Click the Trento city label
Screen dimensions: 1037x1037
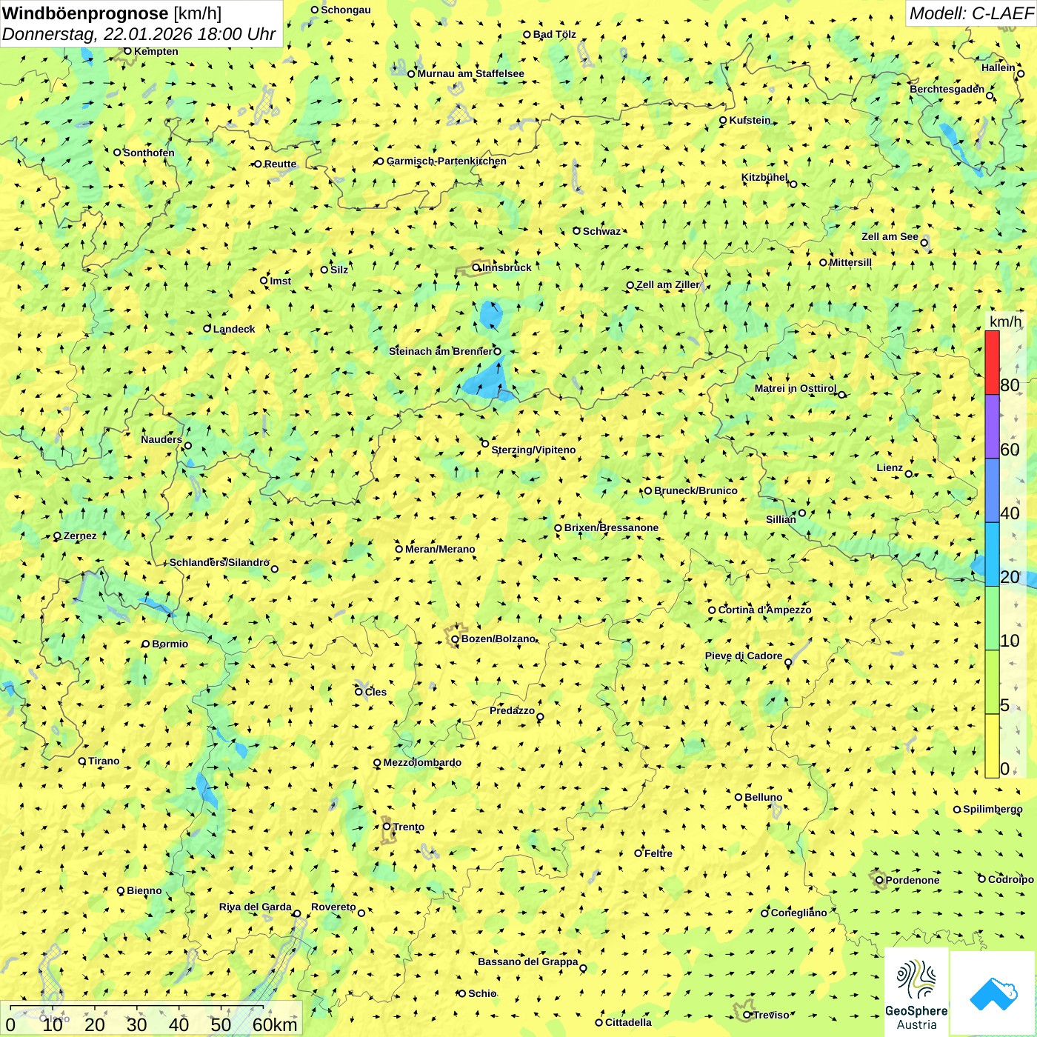(x=409, y=827)
